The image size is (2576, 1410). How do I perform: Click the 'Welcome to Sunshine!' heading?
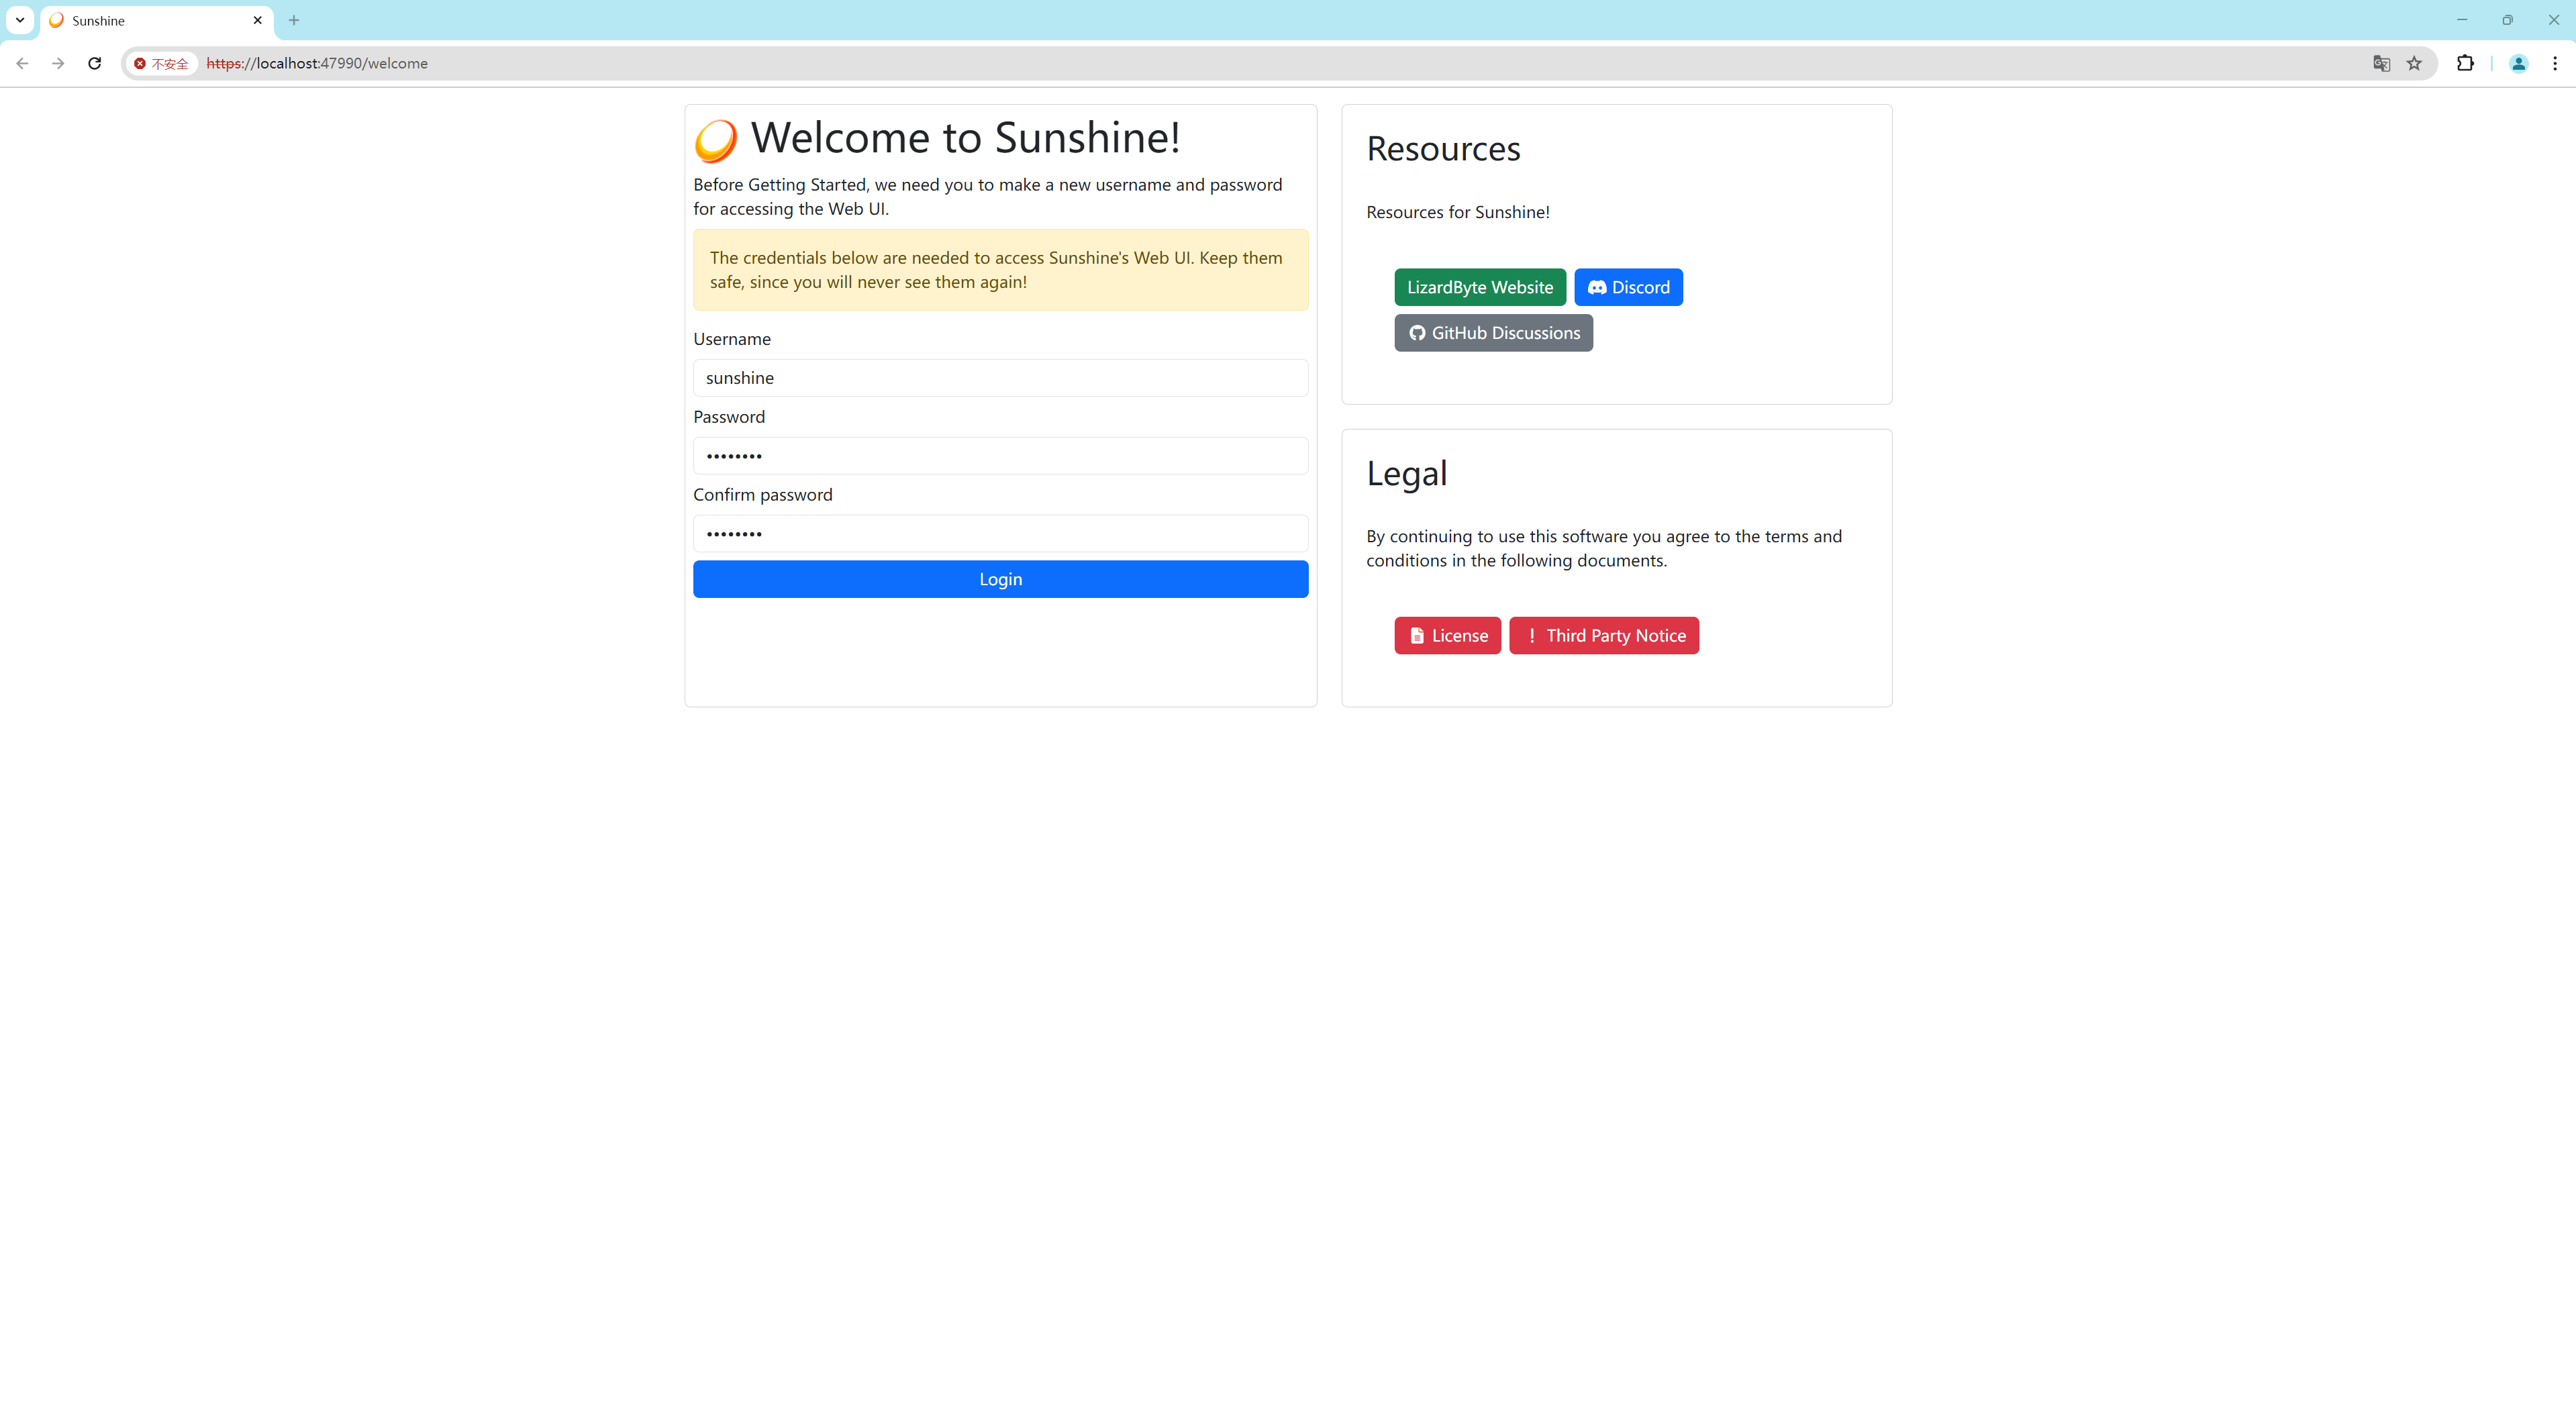[965, 138]
